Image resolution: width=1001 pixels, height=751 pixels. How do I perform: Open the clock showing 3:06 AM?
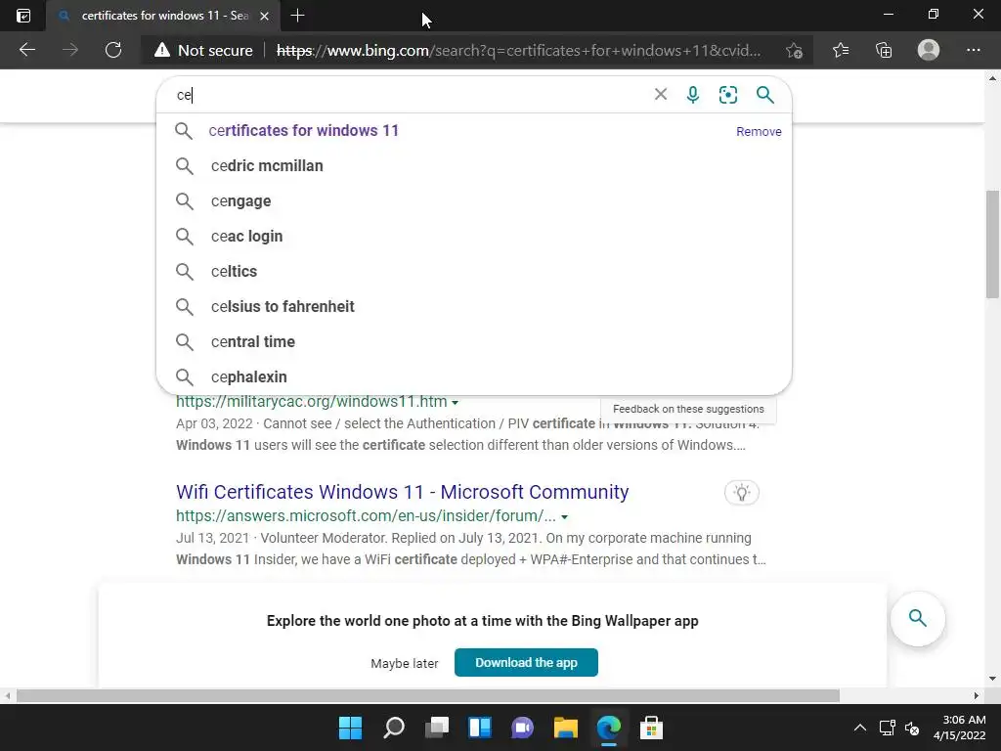pyautogui.click(x=959, y=728)
